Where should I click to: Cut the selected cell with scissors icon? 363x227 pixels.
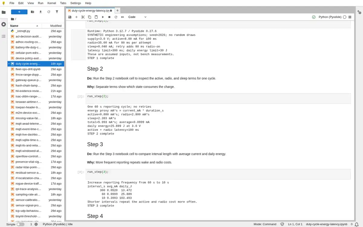83,17
